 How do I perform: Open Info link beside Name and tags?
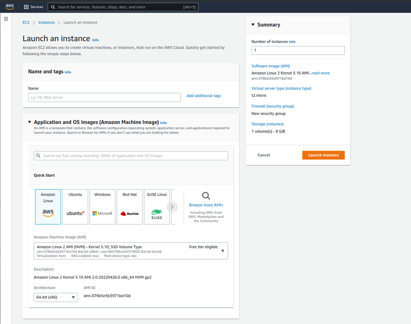point(68,72)
